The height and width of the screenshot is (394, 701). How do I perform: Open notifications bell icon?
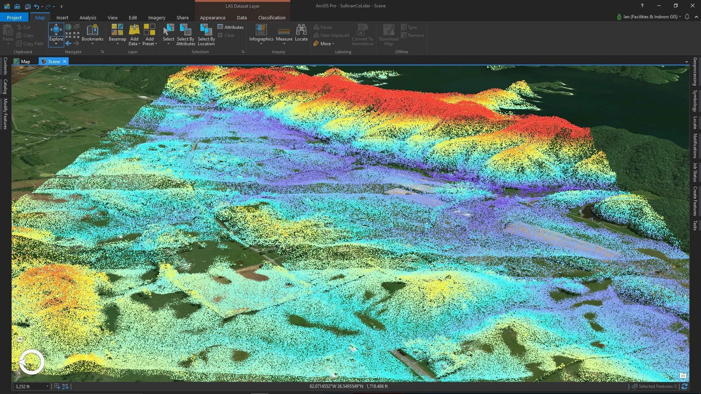click(687, 17)
